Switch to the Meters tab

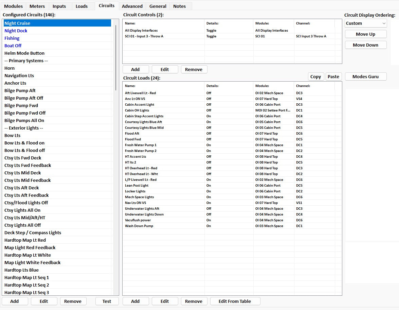[37, 6]
